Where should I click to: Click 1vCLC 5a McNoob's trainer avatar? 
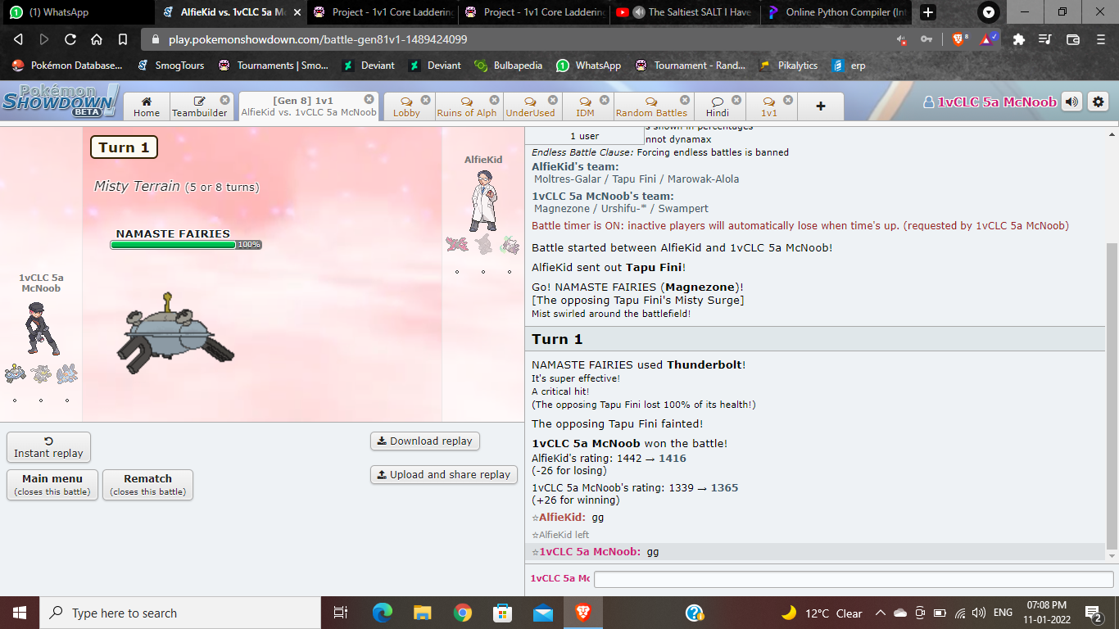(x=41, y=329)
